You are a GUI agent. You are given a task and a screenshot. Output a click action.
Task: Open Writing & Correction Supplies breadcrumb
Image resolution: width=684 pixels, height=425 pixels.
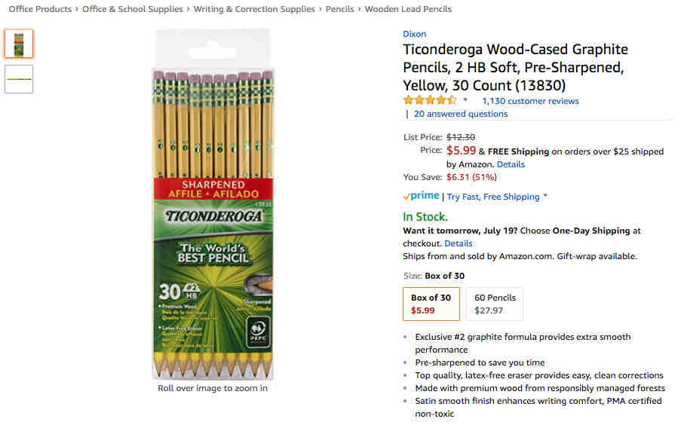click(254, 9)
